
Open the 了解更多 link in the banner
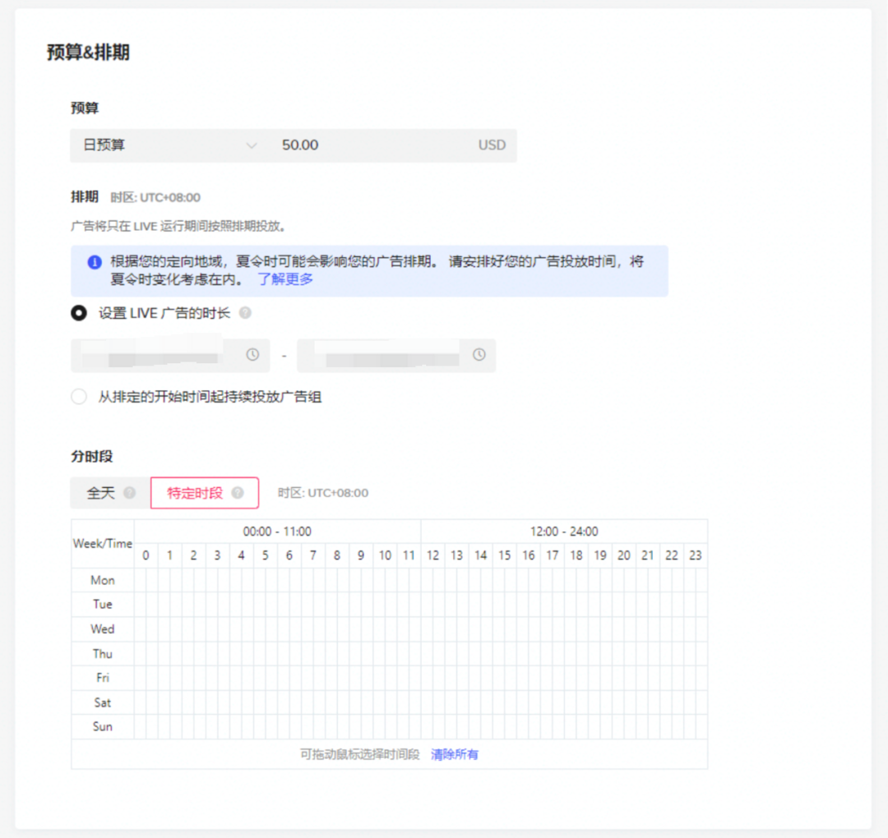point(285,279)
